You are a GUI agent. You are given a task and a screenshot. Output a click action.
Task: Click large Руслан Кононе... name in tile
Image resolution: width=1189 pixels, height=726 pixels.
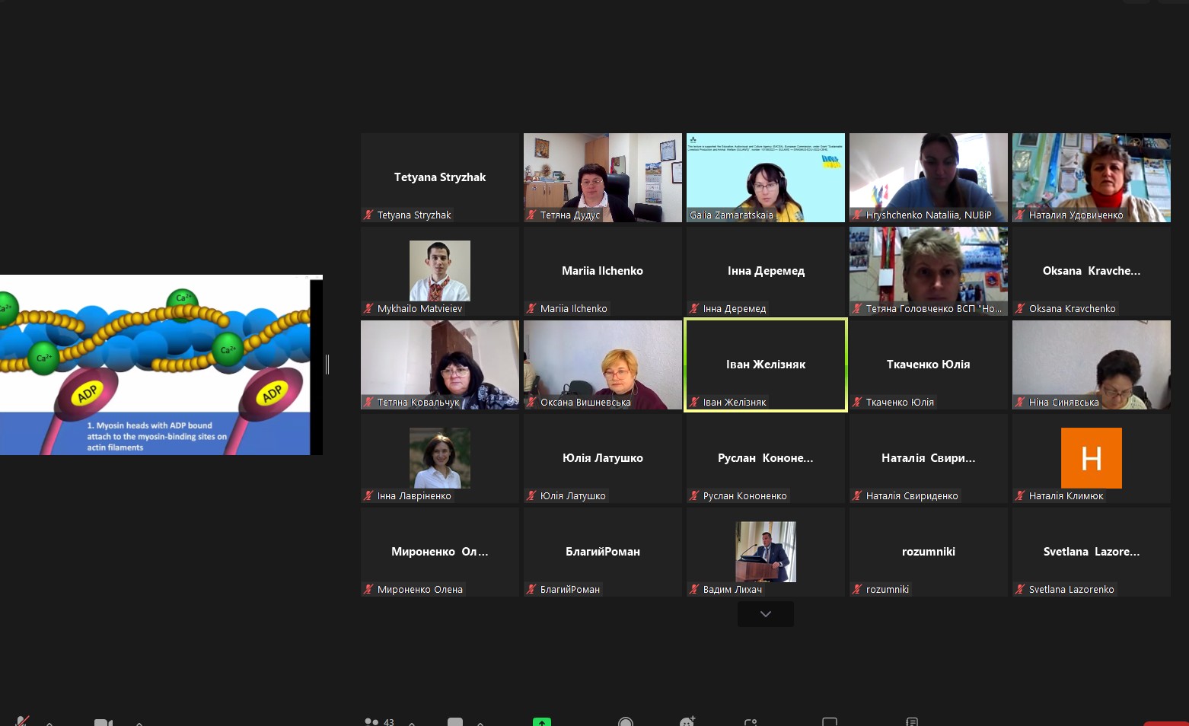coord(766,458)
